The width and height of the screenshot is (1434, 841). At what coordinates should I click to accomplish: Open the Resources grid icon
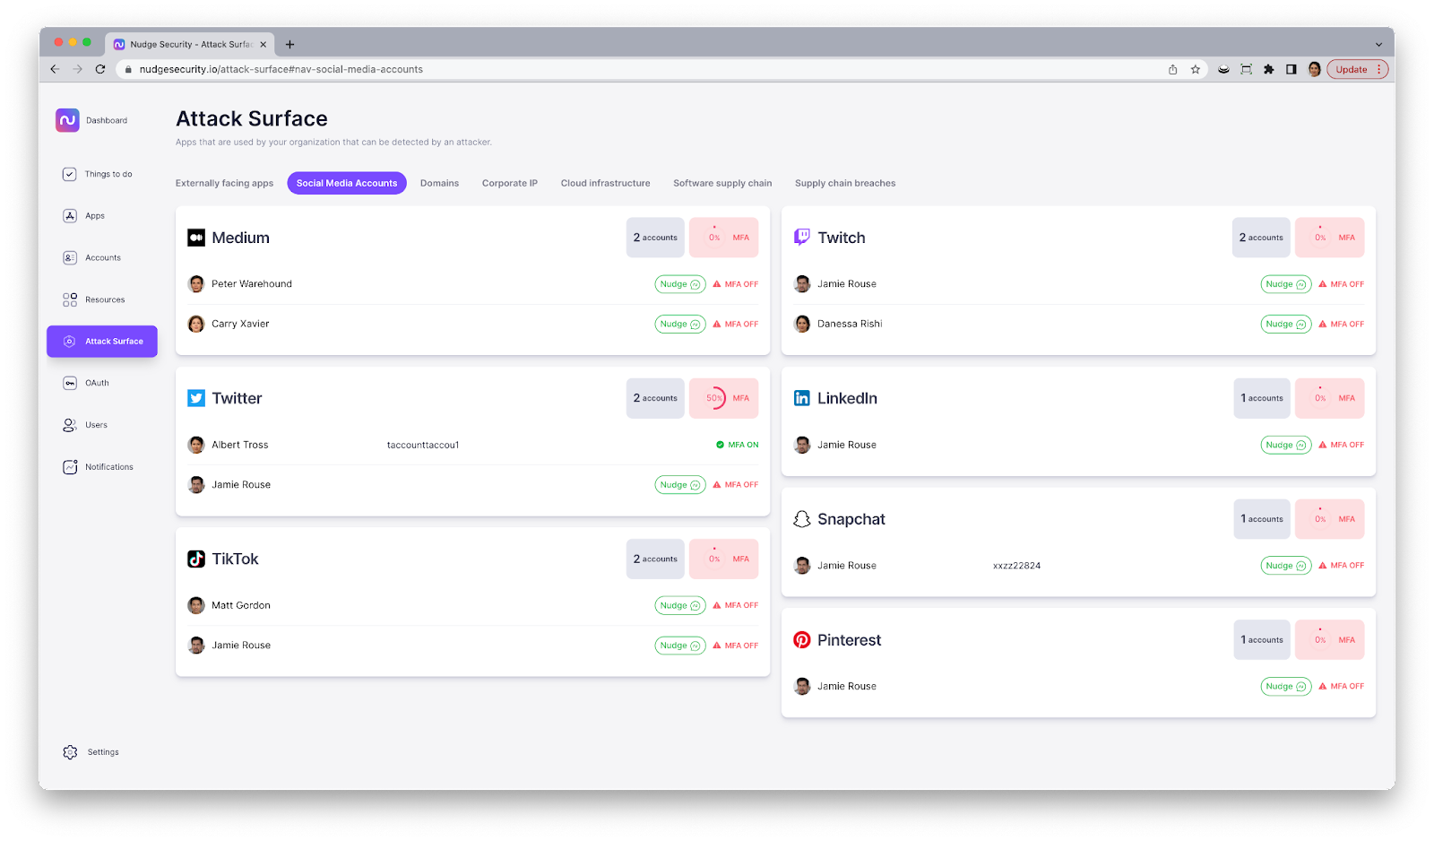[x=70, y=299]
